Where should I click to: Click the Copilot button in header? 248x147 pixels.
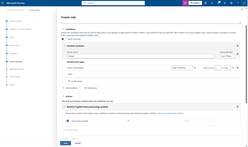[195, 3]
